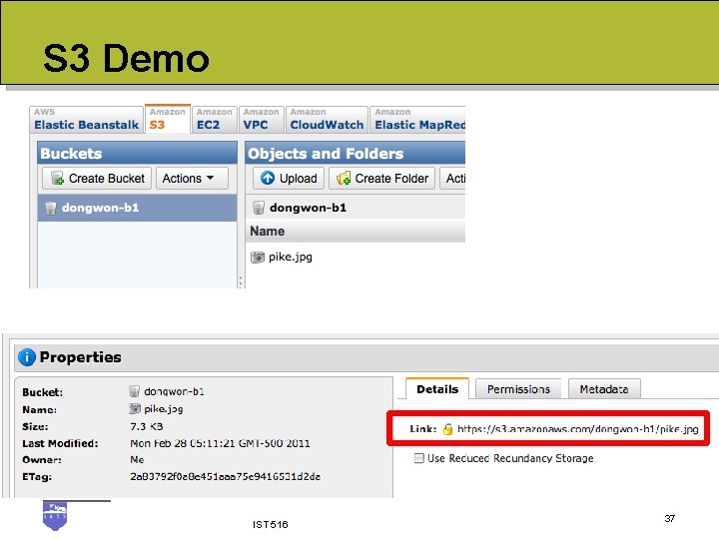Click the Create Bucket bucket icon
This screenshot has width=719, height=539.
click(x=57, y=179)
